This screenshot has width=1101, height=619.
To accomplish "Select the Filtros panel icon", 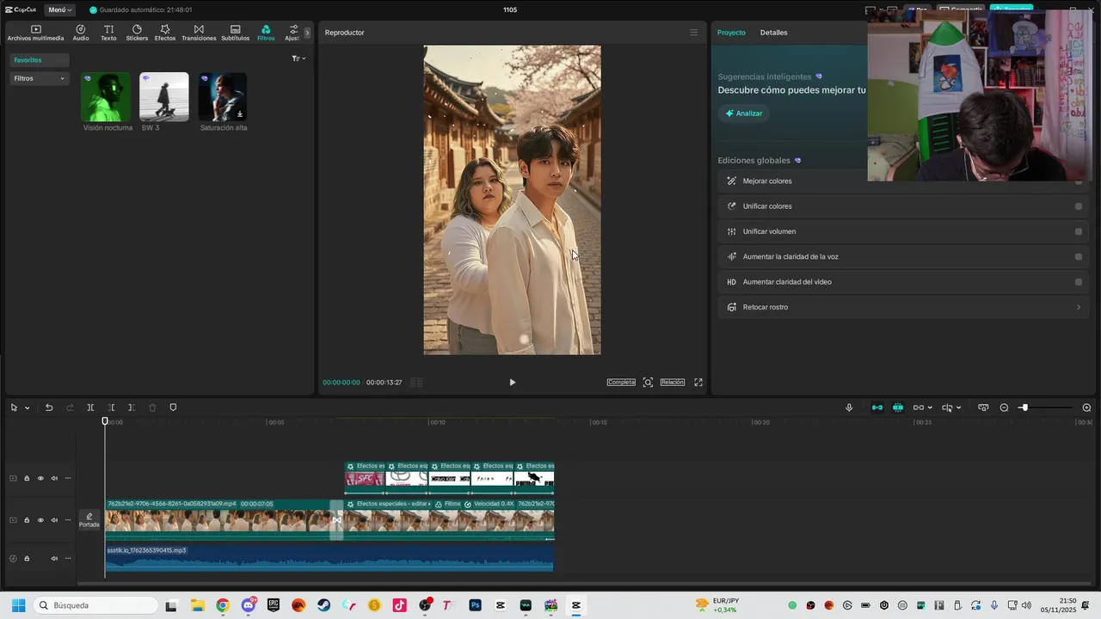I will [x=266, y=33].
